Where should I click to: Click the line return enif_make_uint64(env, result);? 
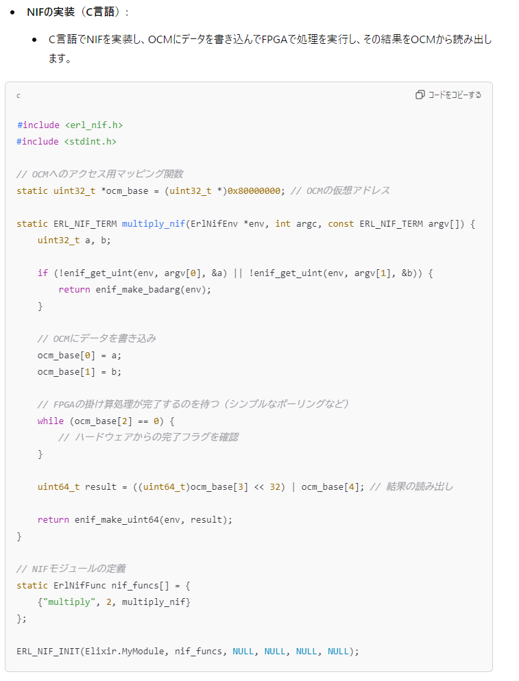point(135,520)
